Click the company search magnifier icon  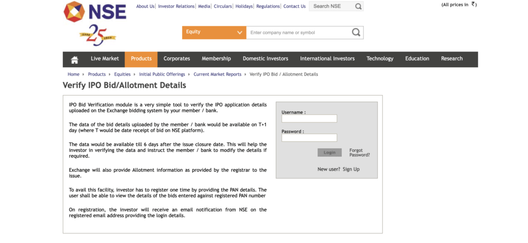tap(356, 32)
